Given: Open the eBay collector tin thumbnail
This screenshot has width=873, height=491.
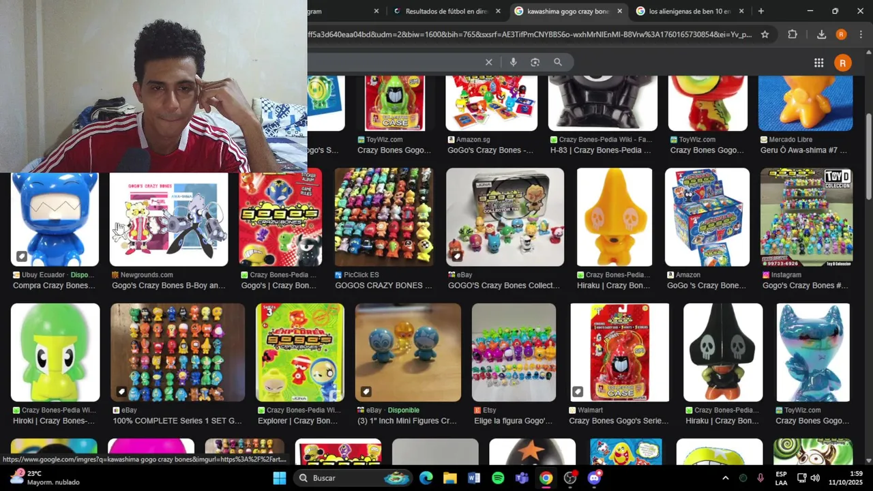Looking at the screenshot, I should click(x=505, y=217).
